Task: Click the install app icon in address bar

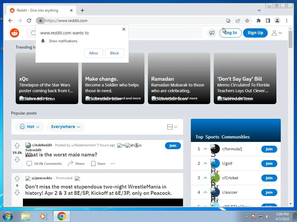Action: pyautogui.click(x=229, y=21)
